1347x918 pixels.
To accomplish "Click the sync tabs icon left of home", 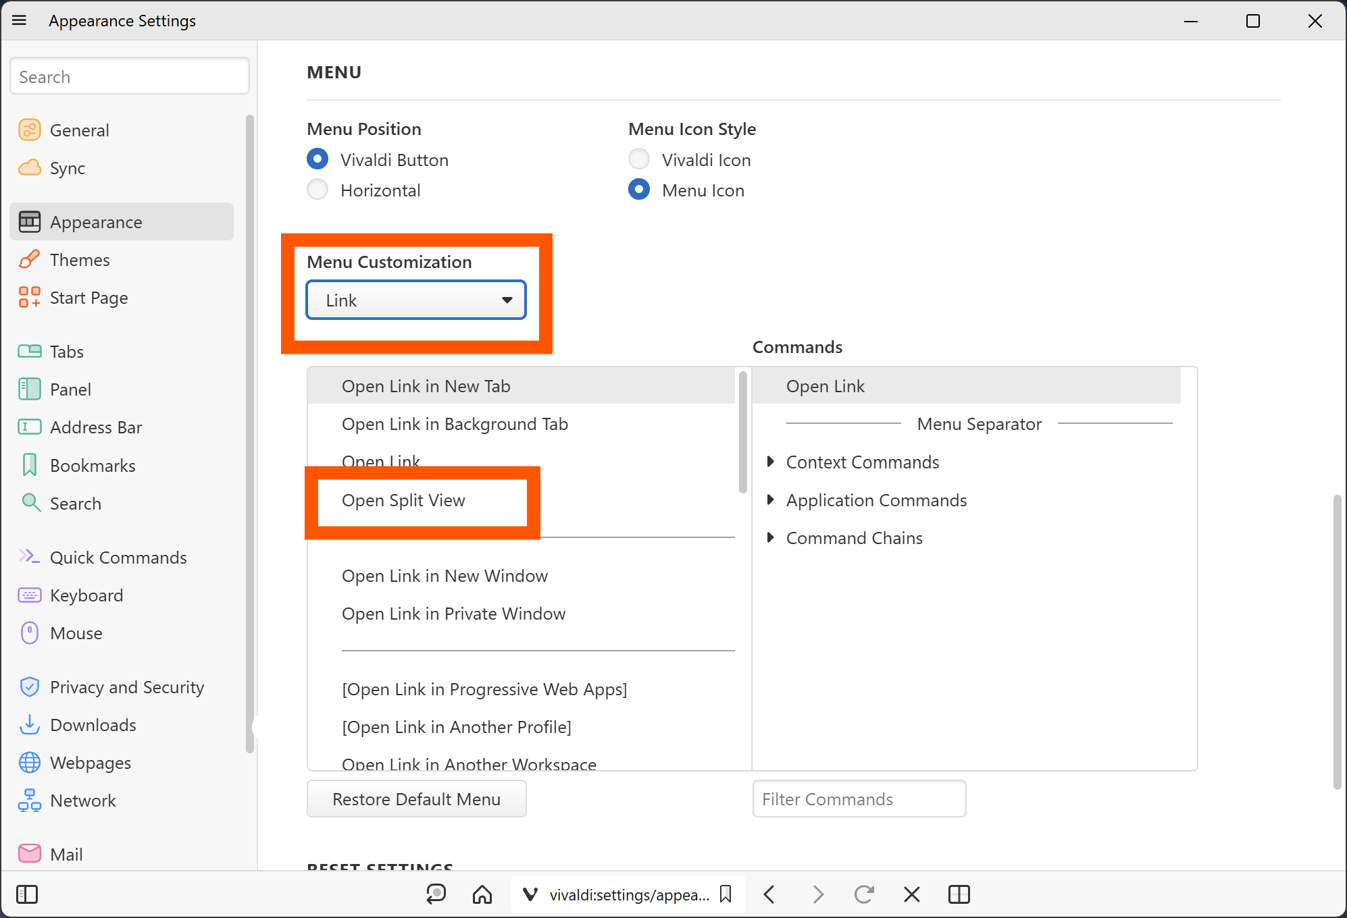I will click(436, 894).
